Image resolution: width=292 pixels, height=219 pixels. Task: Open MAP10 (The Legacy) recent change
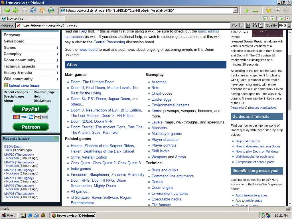(19, 155)
